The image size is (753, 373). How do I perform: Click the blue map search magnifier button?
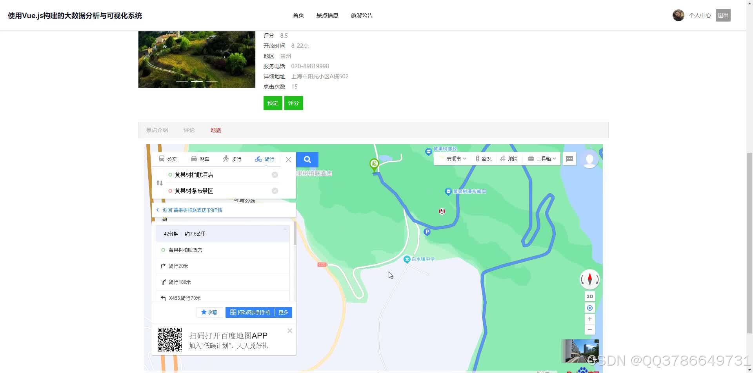click(x=307, y=159)
